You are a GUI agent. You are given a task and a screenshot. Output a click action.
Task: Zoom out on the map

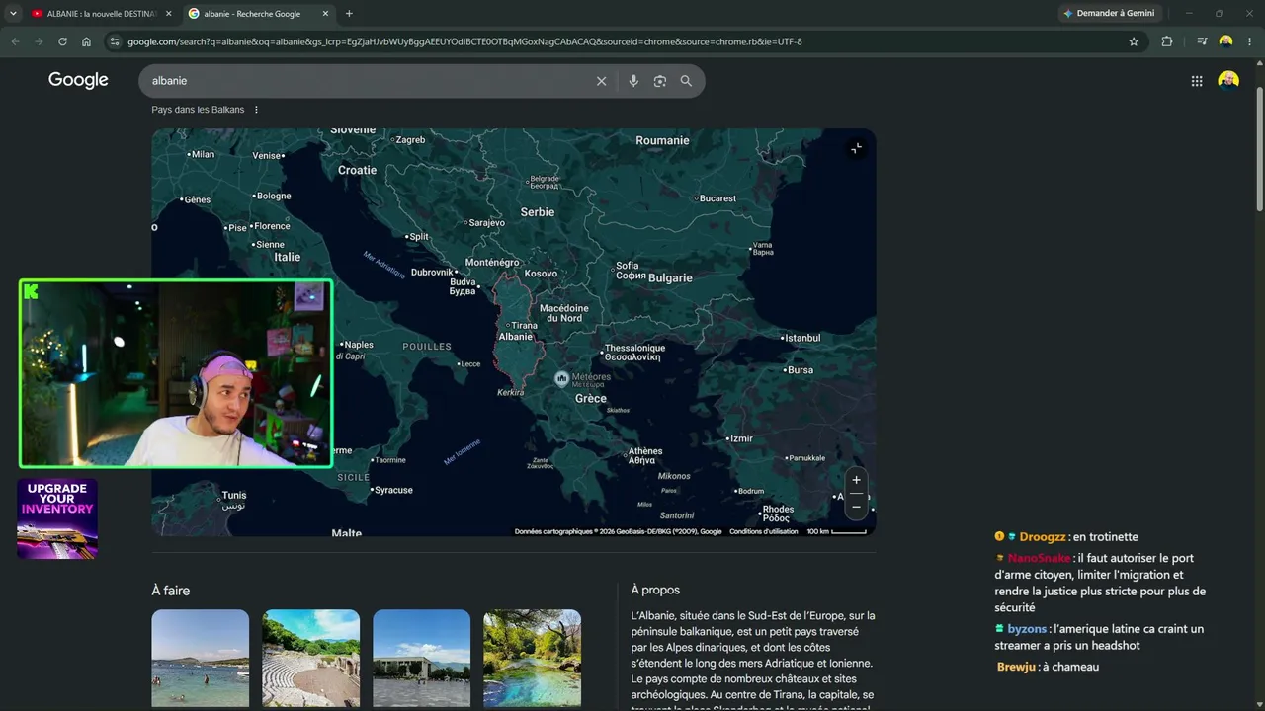856,507
